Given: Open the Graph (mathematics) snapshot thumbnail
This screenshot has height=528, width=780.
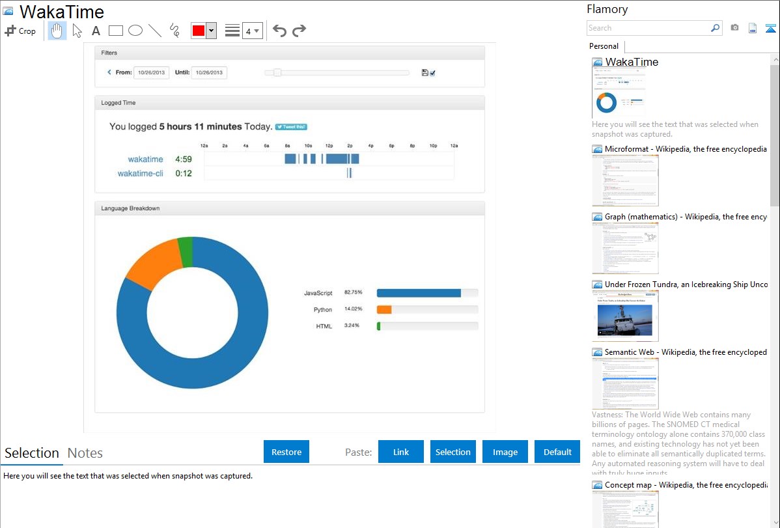Looking at the screenshot, I should 625,248.
